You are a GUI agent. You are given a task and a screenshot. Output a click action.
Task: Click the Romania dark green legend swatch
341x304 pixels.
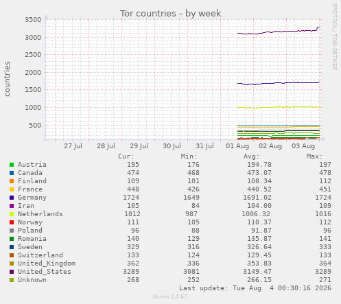(12, 239)
